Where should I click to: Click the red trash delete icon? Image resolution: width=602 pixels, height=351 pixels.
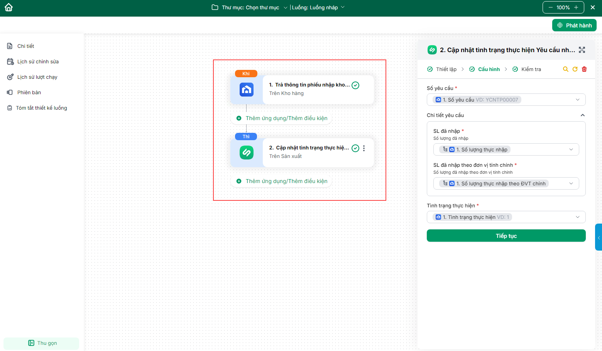584,69
